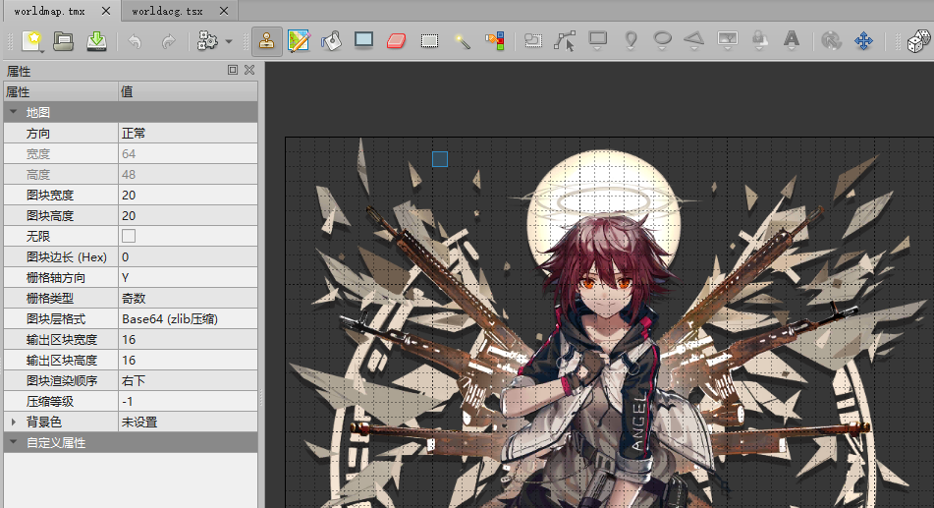Click the 属性 column header
This screenshot has width=934, height=508.
pos(61,91)
